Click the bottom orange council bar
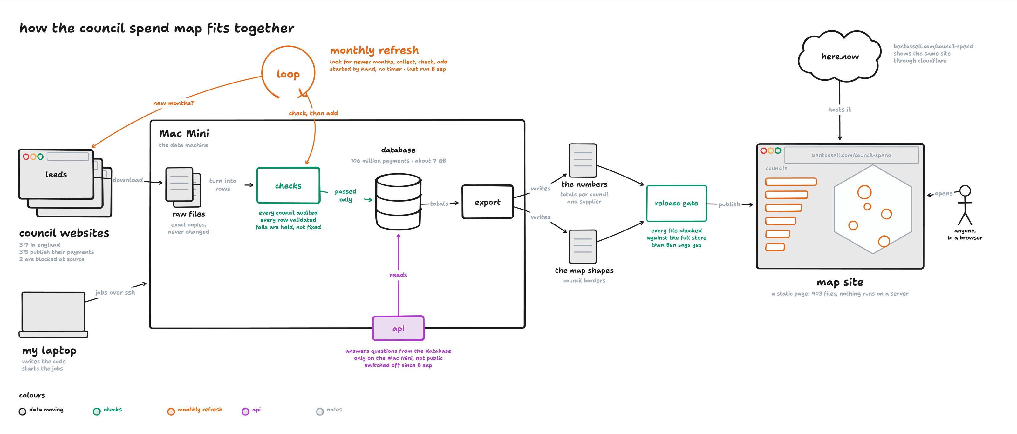Viewport: 1017px width, 434px height. point(775,247)
